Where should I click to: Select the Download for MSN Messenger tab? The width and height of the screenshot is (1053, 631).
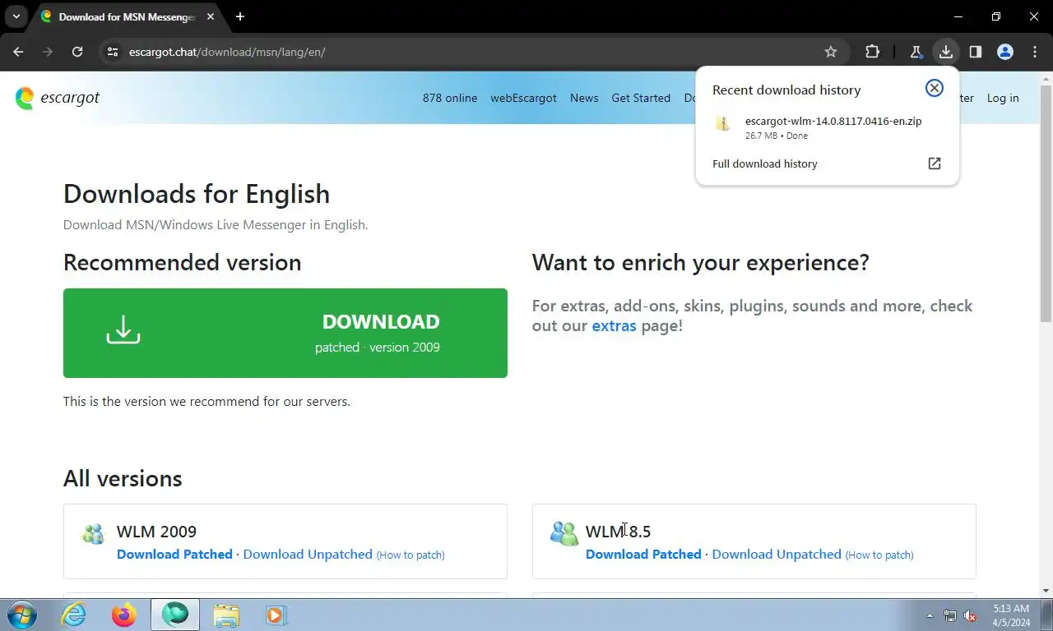pos(128,16)
